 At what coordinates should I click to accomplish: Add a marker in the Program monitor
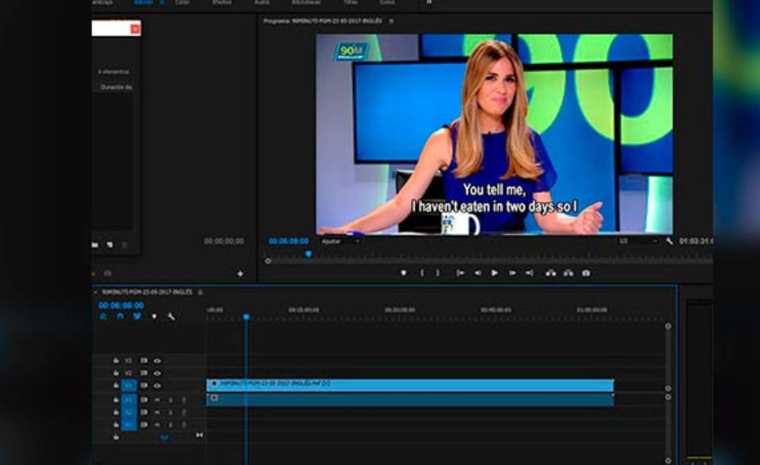click(x=403, y=273)
